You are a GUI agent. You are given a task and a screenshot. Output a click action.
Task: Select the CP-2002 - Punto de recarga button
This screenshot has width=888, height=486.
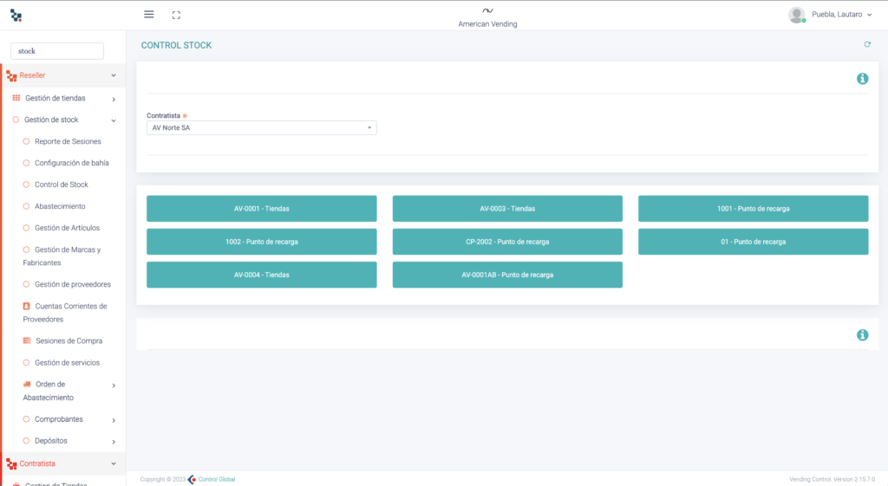507,242
